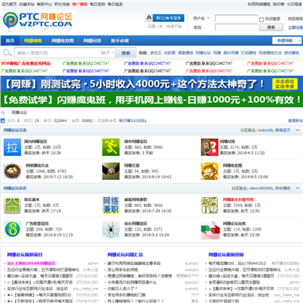Screen dimensions: 303x303
Task: Open last post dated 2019-4-3 11:52
Action: tap(252, 153)
